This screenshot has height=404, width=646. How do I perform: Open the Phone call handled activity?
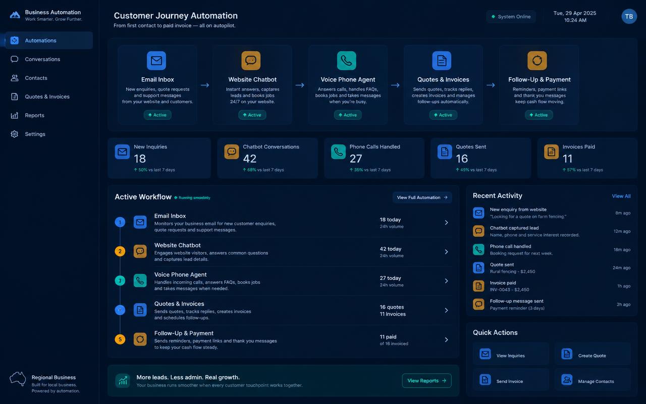[x=552, y=249]
